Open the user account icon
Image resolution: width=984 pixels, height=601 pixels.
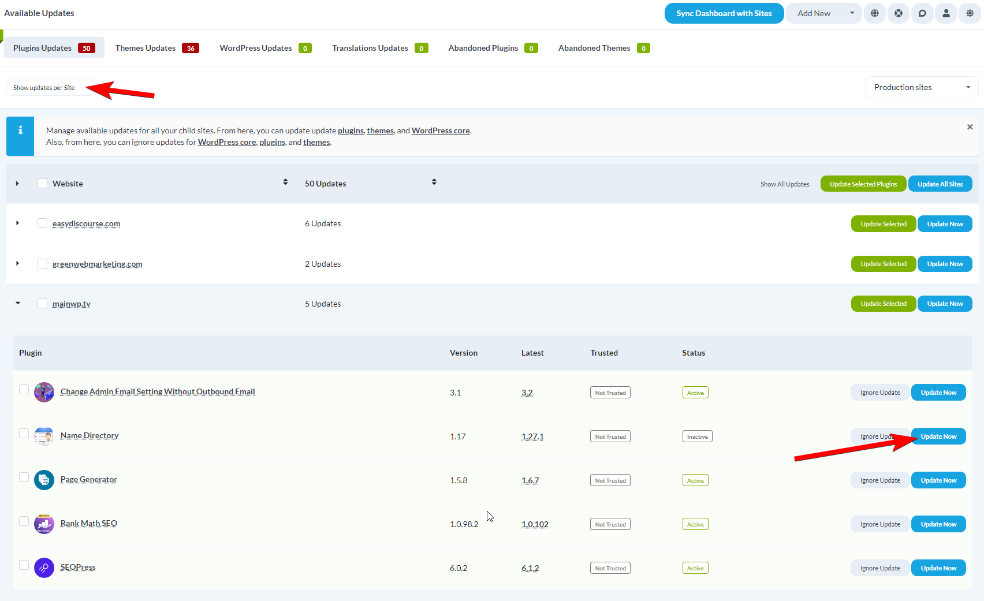click(x=945, y=13)
